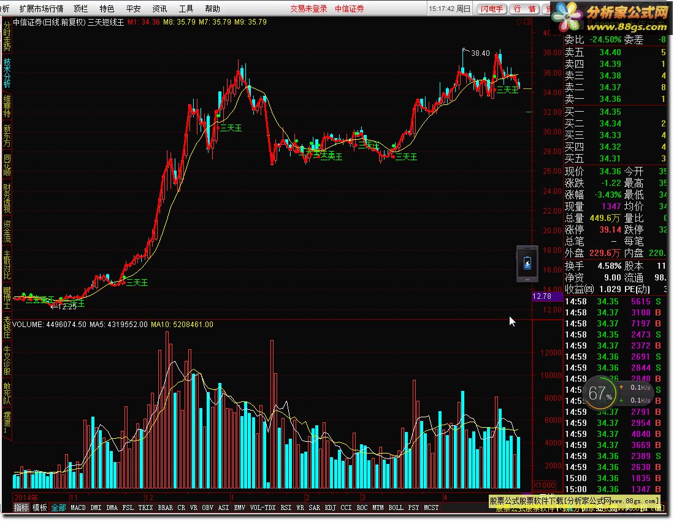Switch to 分时走势 side tab
The image size is (674, 521).
click(7, 37)
